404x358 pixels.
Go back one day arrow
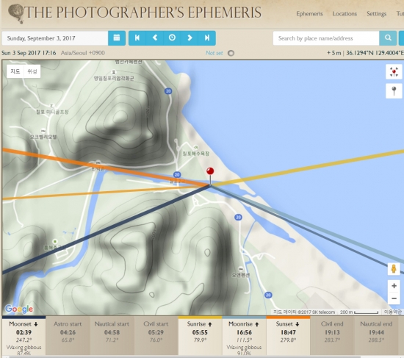[x=155, y=38]
